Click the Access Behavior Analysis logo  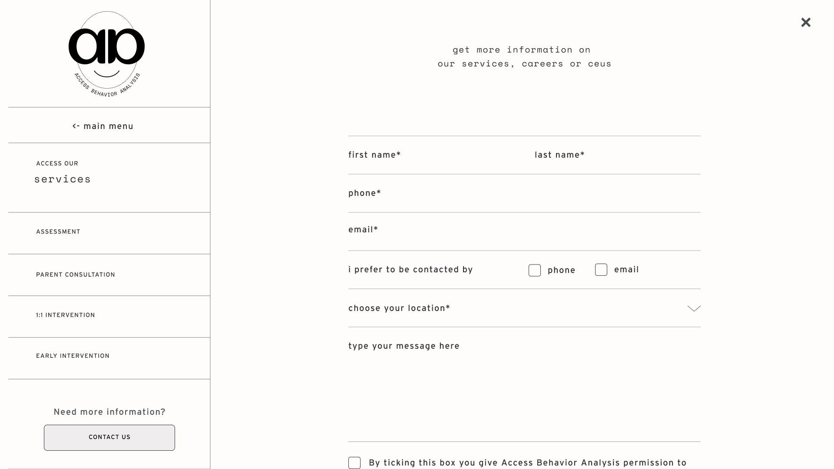point(106,54)
